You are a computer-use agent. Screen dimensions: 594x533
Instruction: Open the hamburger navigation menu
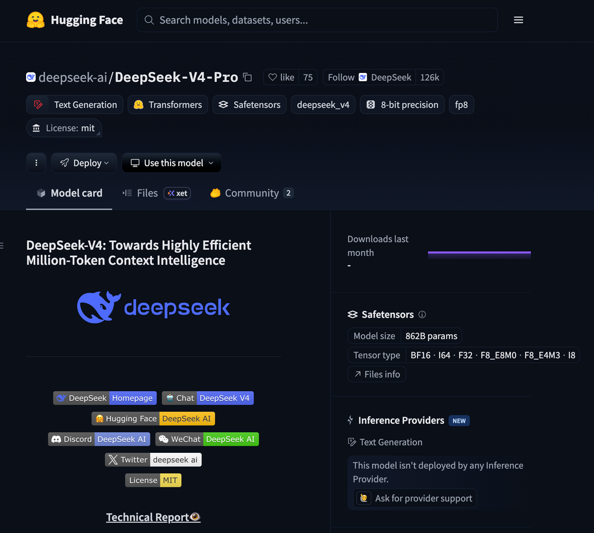(x=518, y=20)
